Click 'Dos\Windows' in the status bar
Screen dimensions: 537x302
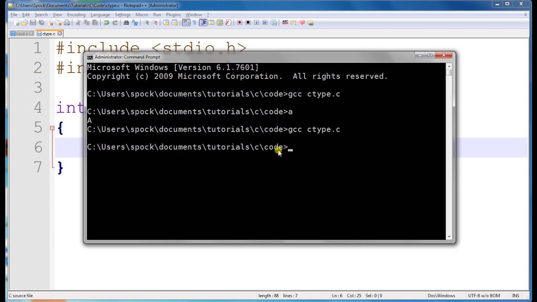click(x=441, y=296)
